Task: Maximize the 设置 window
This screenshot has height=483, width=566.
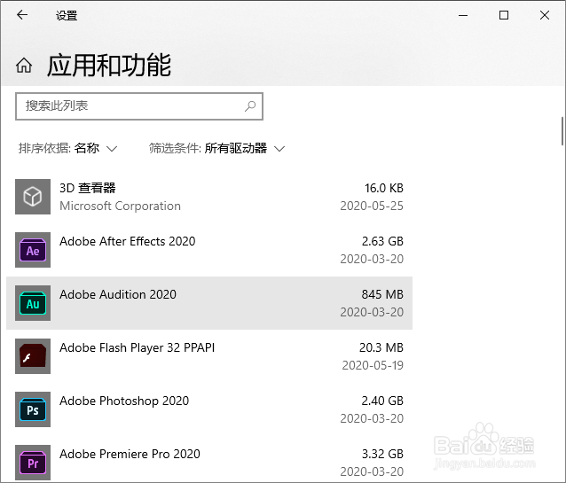Action: point(504,15)
